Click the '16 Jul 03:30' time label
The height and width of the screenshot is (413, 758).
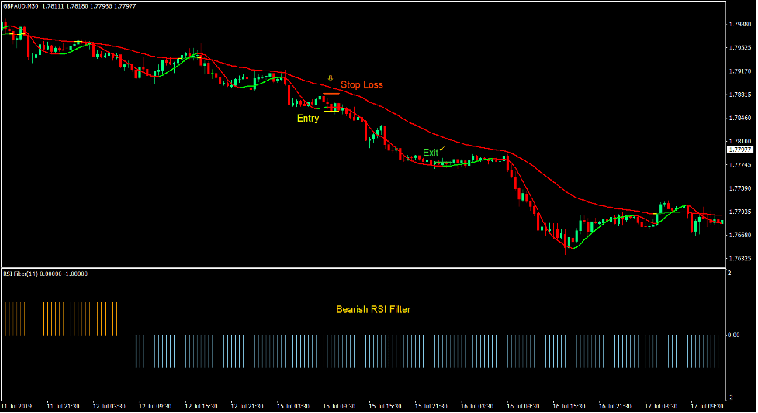[476, 406]
